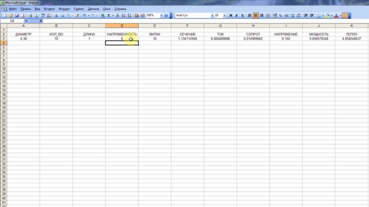Open the Файл menu
Screen dimensions: 369x207
click(x=13, y=9)
